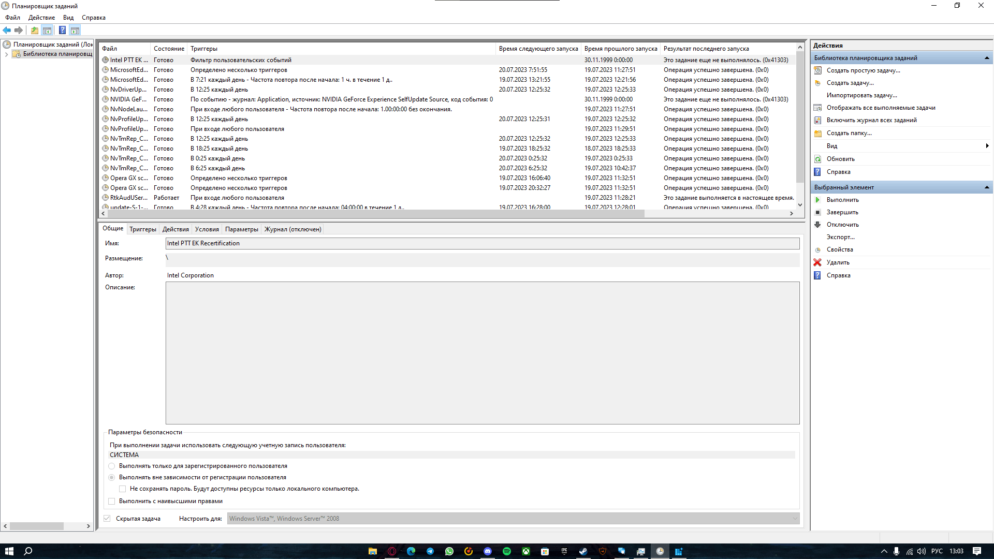Click the Back arrow toolbar icon
Image resolution: width=994 pixels, height=559 pixels.
tap(7, 30)
